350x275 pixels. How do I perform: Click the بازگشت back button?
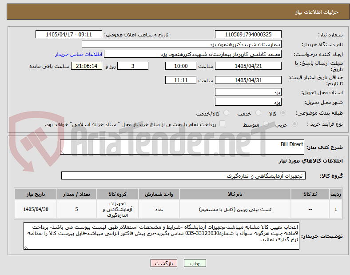pyautogui.click(x=164, y=263)
